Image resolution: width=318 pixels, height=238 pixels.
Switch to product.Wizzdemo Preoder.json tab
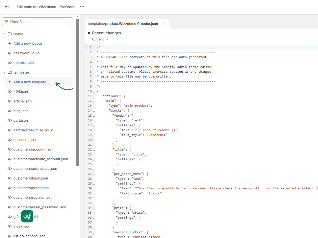pyautogui.click(x=123, y=24)
